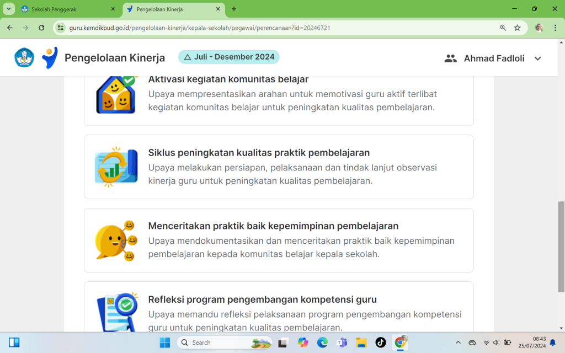Viewport: 565px width, 353px height.
Task: Click the Kemdikbud Tut Wuri Handayani logo
Action: 24,58
